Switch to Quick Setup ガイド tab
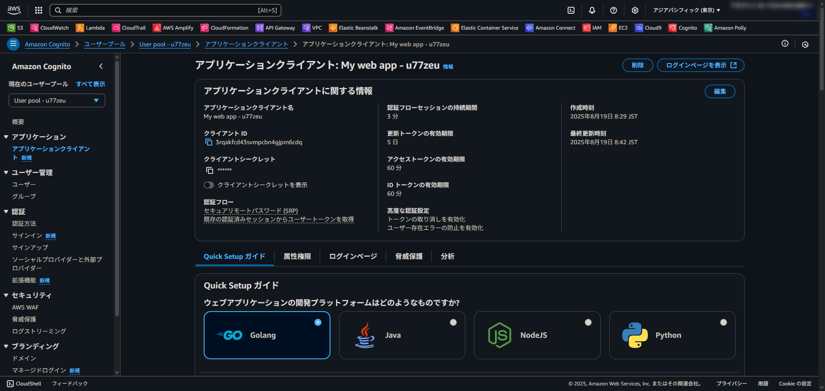This screenshot has height=391, width=825. click(234, 256)
